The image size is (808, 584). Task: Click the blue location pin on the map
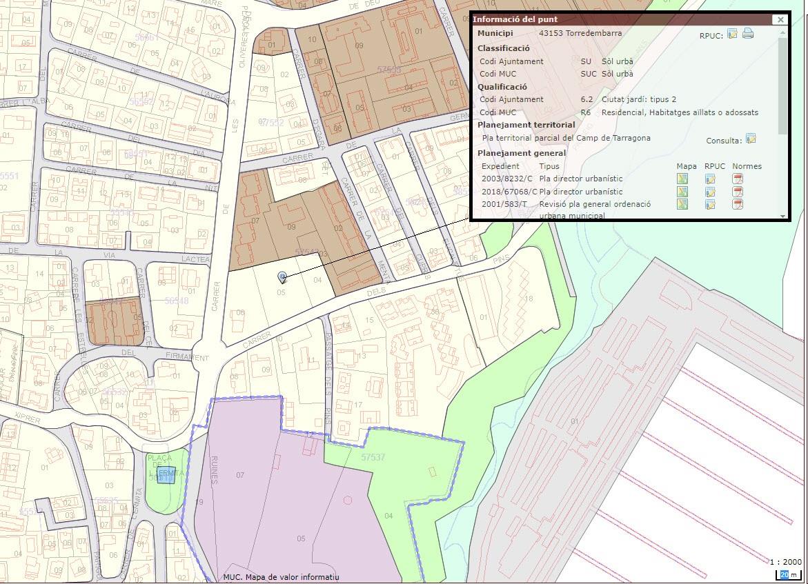[282, 278]
